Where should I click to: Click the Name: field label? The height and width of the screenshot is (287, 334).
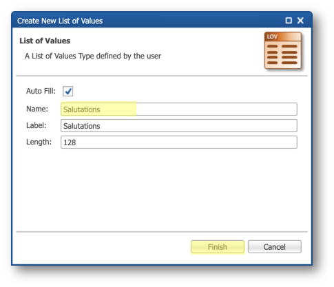tap(37, 109)
